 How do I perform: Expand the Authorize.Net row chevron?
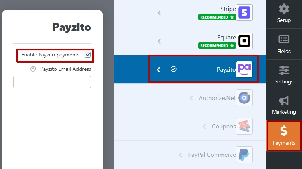click(x=192, y=98)
